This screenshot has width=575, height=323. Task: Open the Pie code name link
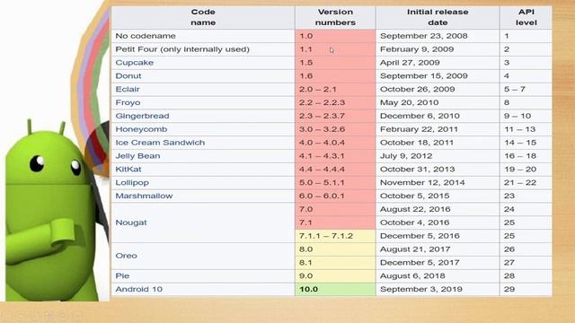pos(122,275)
